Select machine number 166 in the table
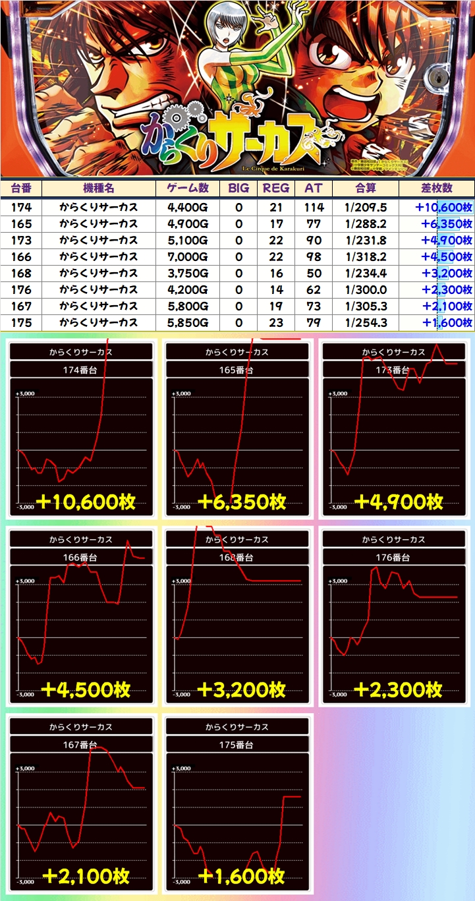 (21, 256)
